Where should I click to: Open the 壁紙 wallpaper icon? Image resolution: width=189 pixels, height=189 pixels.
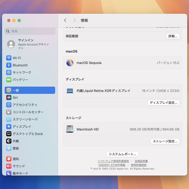(x=9, y=148)
